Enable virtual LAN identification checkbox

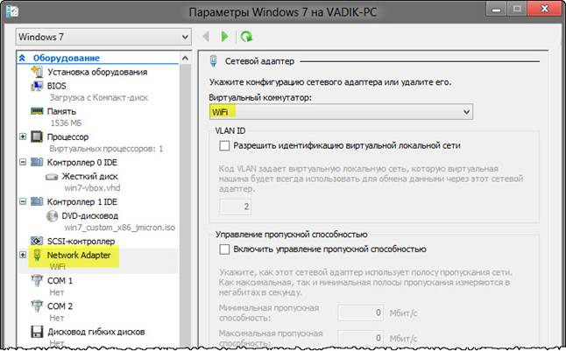tap(224, 145)
